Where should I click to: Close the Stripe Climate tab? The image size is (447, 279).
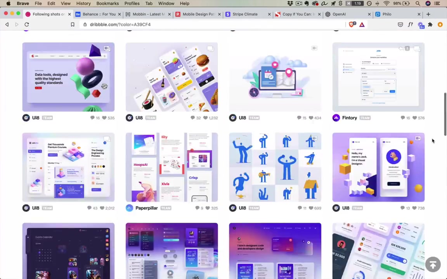[269, 14]
